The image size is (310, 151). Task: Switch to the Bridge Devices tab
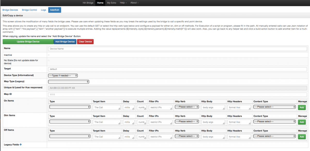[x=10, y=10]
